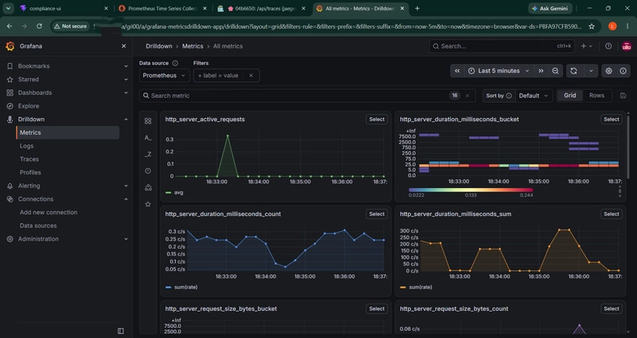
Task: Select Metrics under Drilldown
Action: 68,132
